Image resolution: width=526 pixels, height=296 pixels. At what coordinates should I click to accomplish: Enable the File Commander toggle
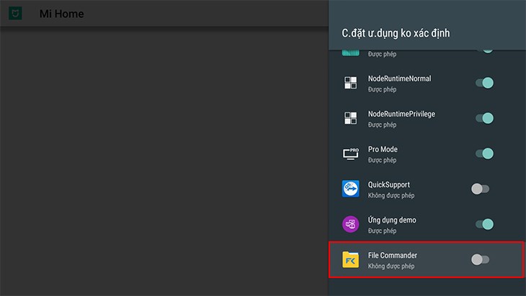(x=480, y=259)
